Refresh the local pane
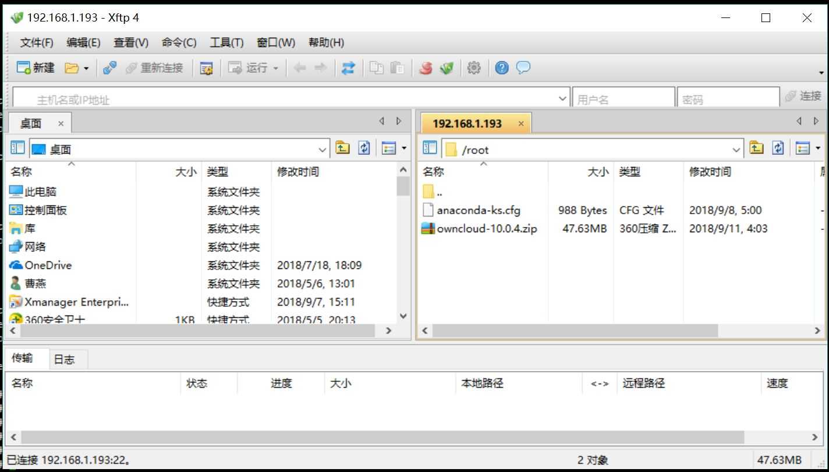Screen dimensions: 829x472 pos(364,148)
